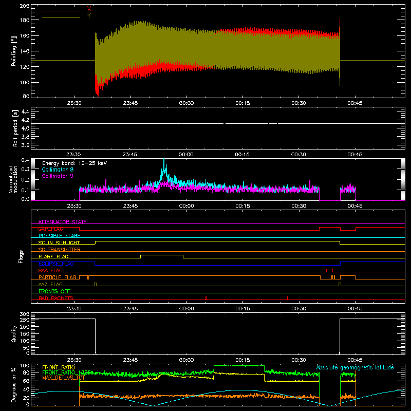
Task: Click the X legend label in Pointing plot
Action: pyautogui.click(x=89, y=9)
